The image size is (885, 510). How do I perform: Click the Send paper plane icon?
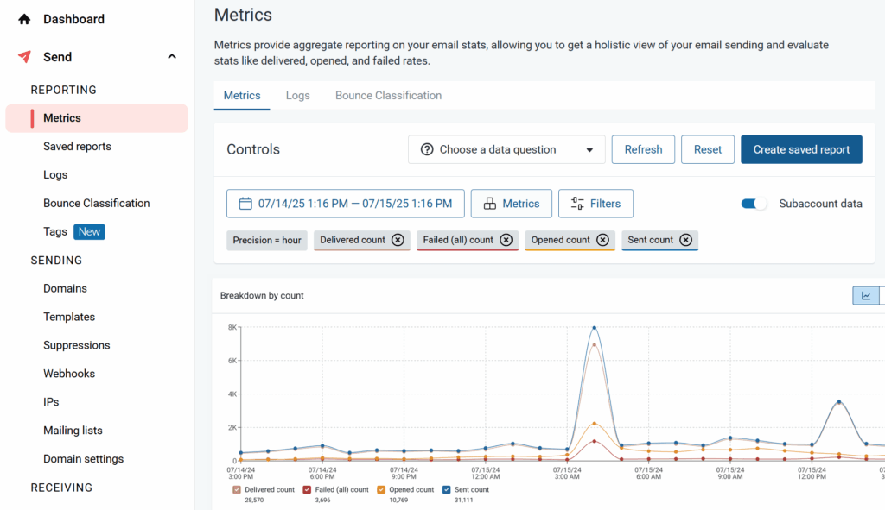coord(24,57)
